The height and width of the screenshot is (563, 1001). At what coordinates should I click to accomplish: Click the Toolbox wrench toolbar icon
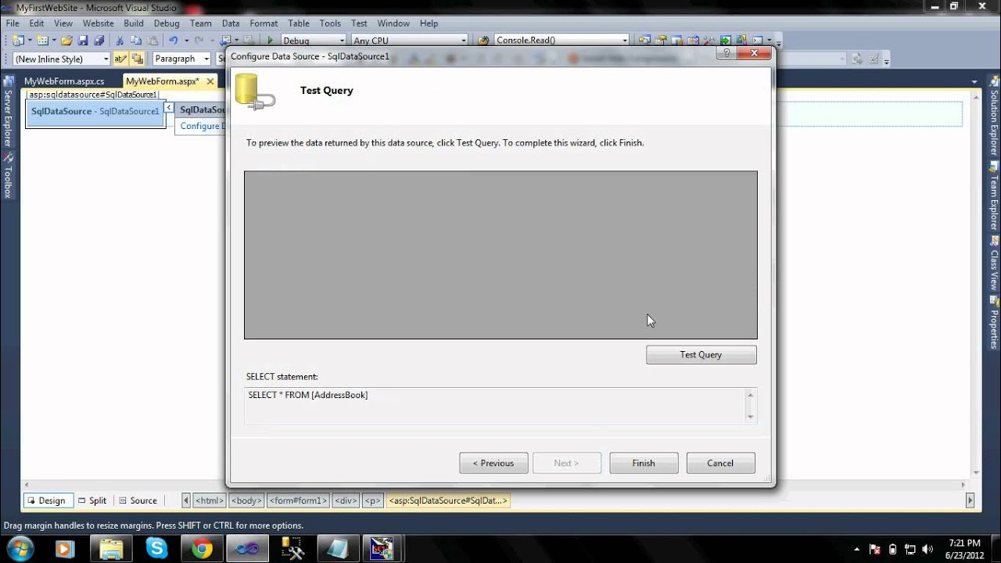(x=709, y=40)
